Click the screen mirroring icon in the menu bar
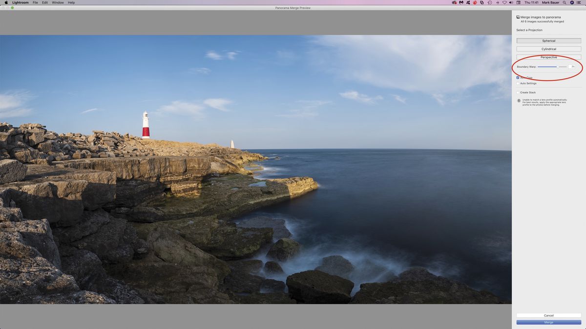 click(518, 2)
